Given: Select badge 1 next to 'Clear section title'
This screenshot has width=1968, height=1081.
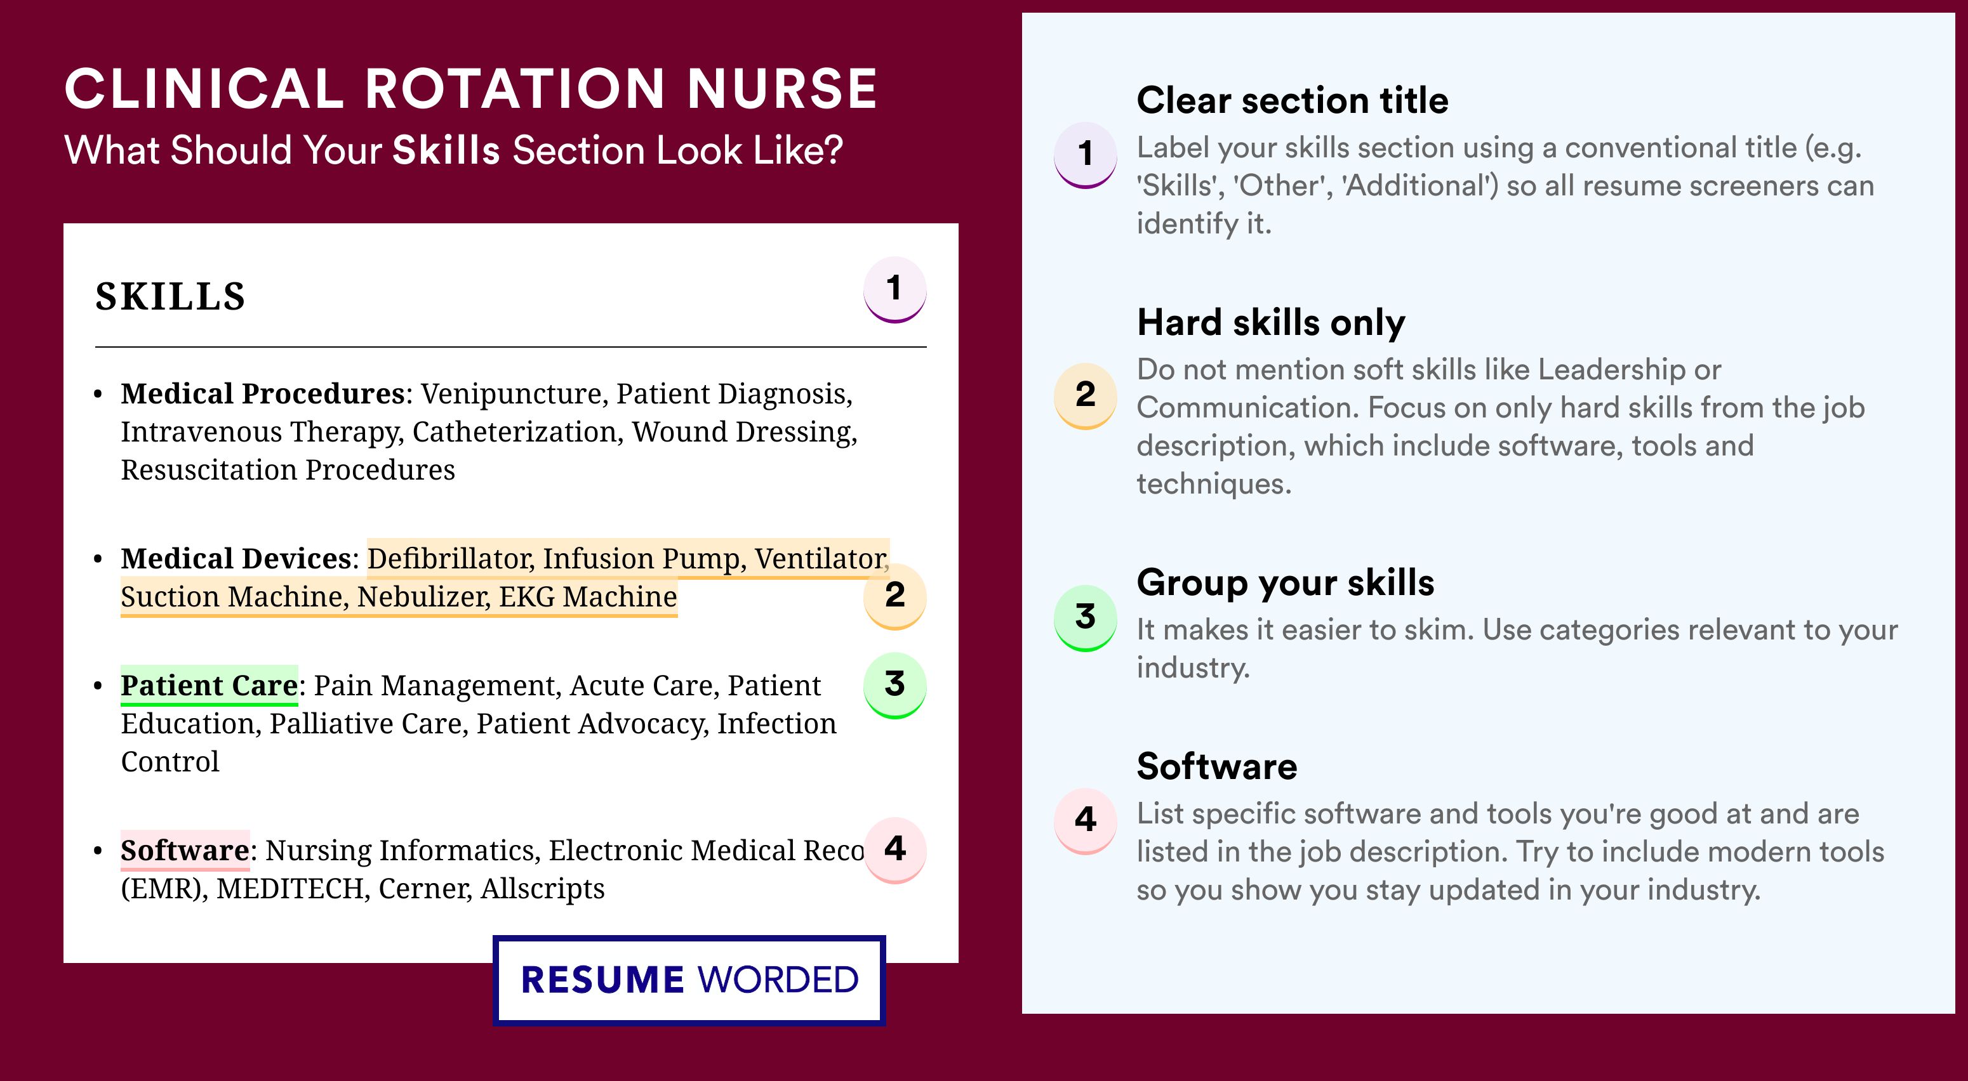Looking at the screenshot, I should click(1085, 154).
